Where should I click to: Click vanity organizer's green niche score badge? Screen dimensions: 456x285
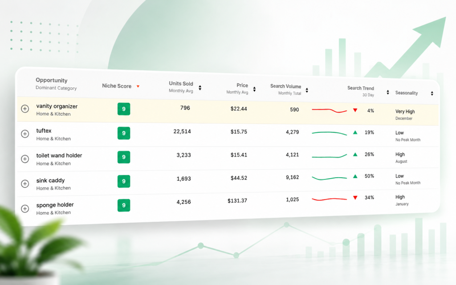pos(124,109)
